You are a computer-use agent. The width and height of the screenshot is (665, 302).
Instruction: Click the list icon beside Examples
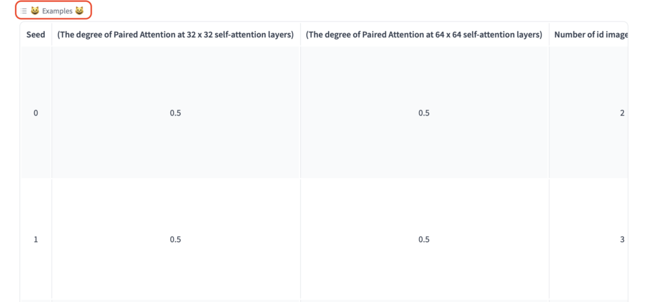pos(23,11)
